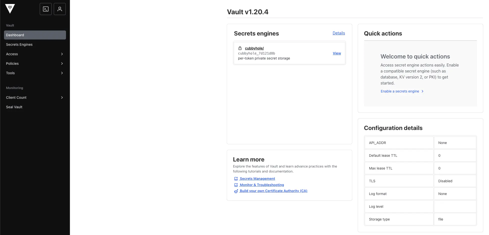Click the Certificate Authority tutorial icon
This screenshot has width=489, height=235.
pos(236,191)
